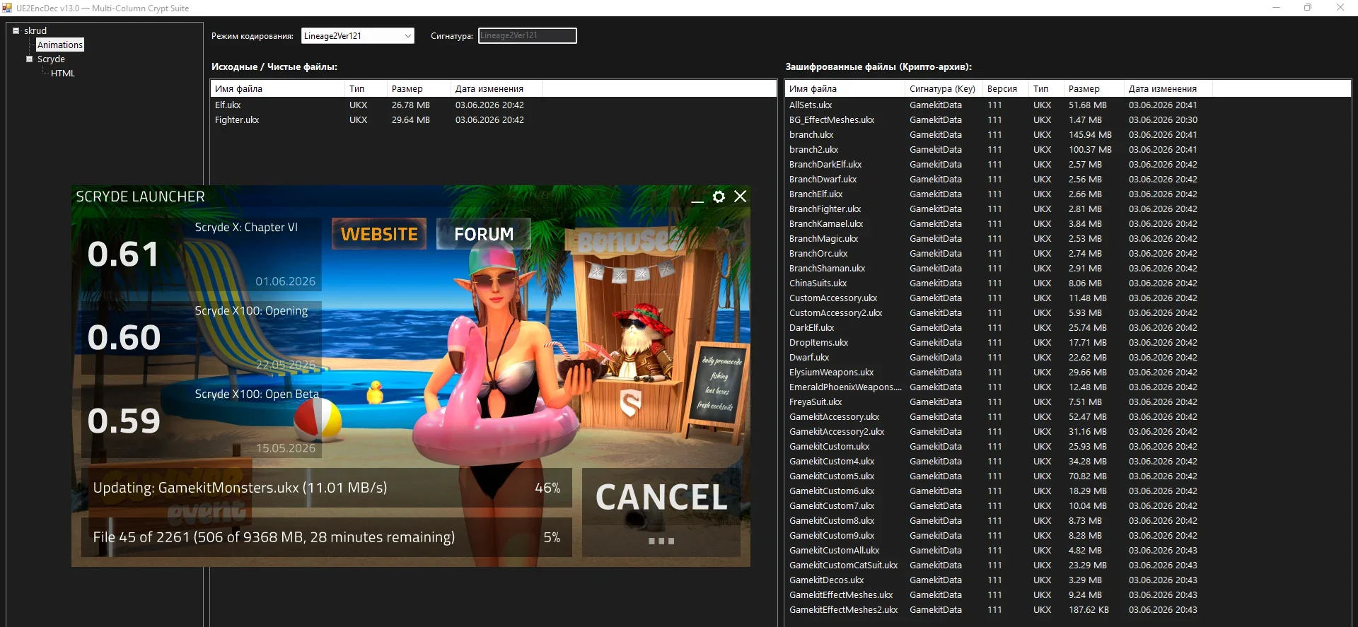
Task: Select Dwarf.ukx in encrypted files
Action: 1068,357
